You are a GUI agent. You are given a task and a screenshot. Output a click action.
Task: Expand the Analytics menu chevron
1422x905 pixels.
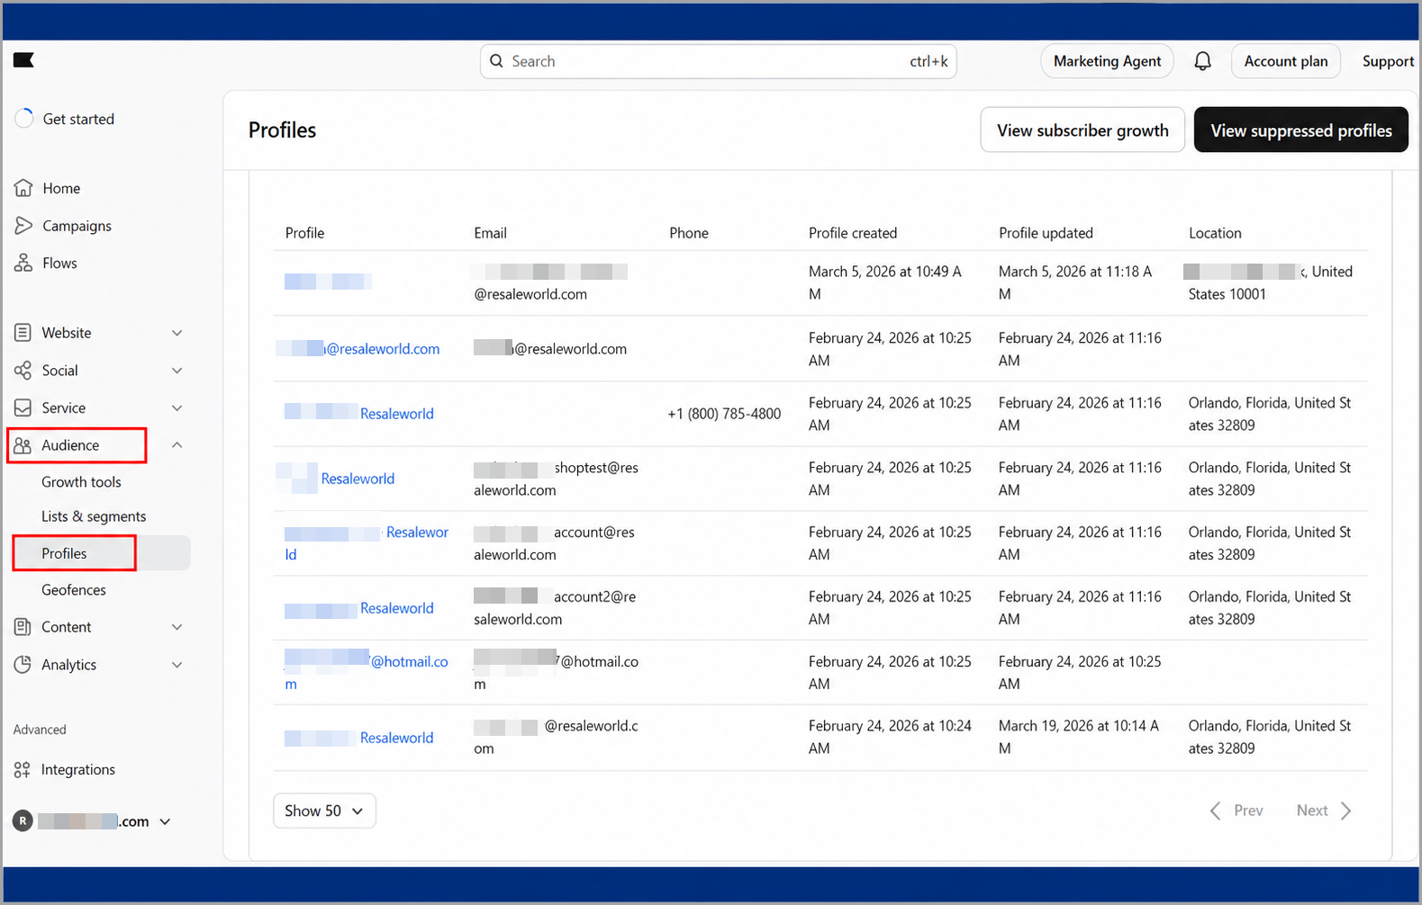[177, 665]
